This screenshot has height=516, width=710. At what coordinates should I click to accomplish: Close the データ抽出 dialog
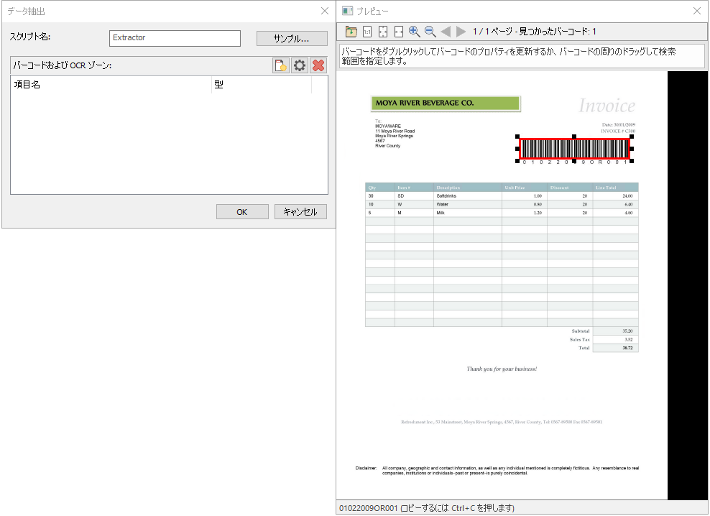point(325,11)
